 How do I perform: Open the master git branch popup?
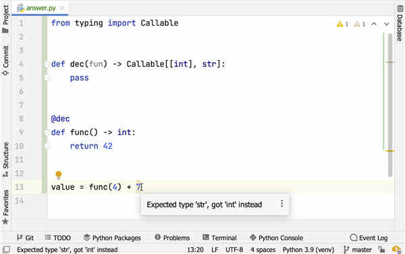(x=358, y=249)
